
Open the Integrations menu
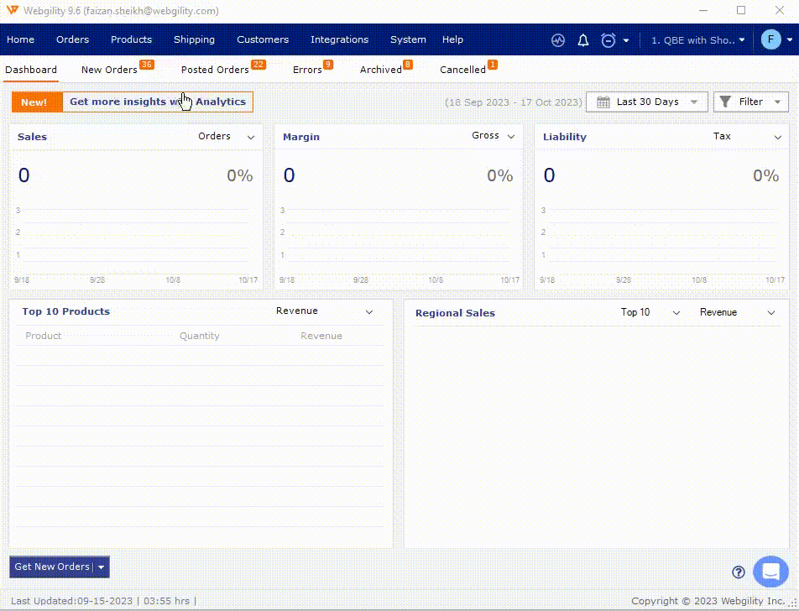click(339, 39)
